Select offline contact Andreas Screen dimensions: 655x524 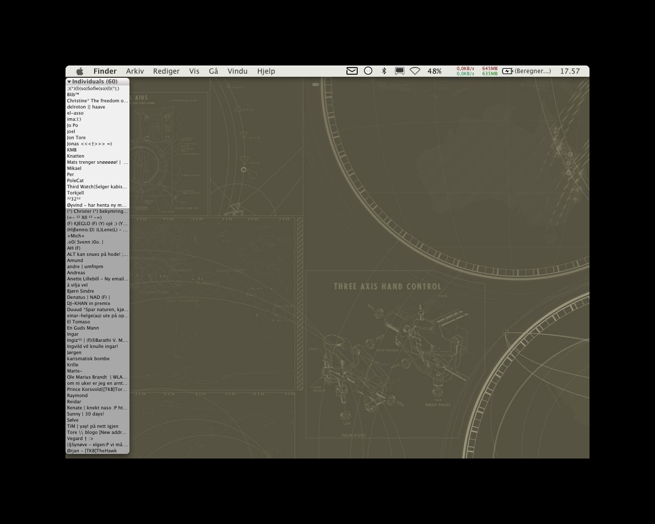pyautogui.click(x=97, y=273)
